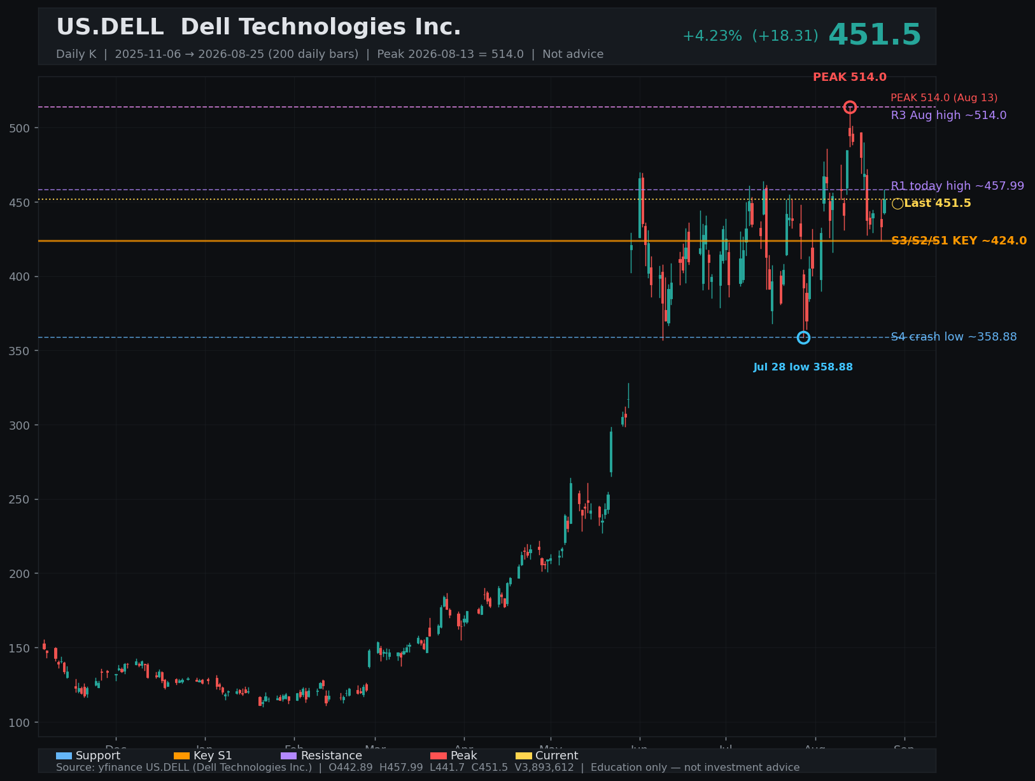Screen dimensions: 1035x781
Task: Click the 'Peak' legend text
Action: pyautogui.click(x=464, y=756)
